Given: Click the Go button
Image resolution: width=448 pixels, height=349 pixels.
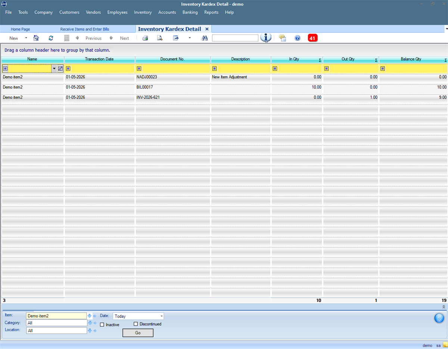Looking at the screenshot, I should coord(138,333).
